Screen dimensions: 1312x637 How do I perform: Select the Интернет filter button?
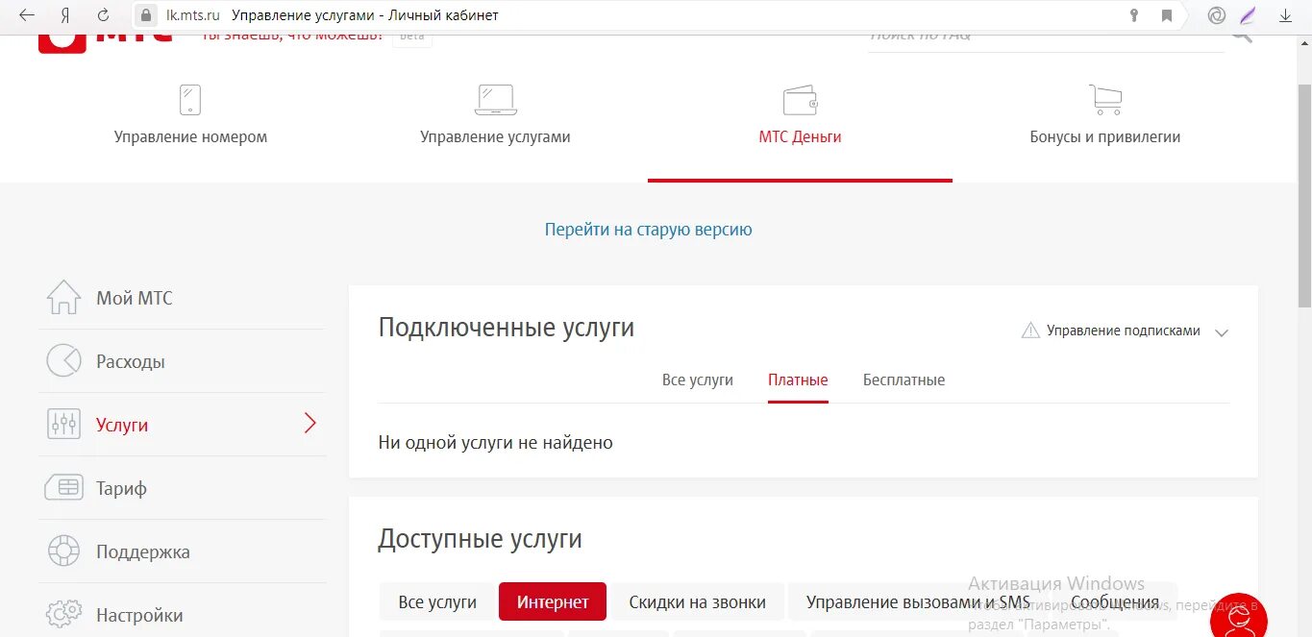point(553,602)
